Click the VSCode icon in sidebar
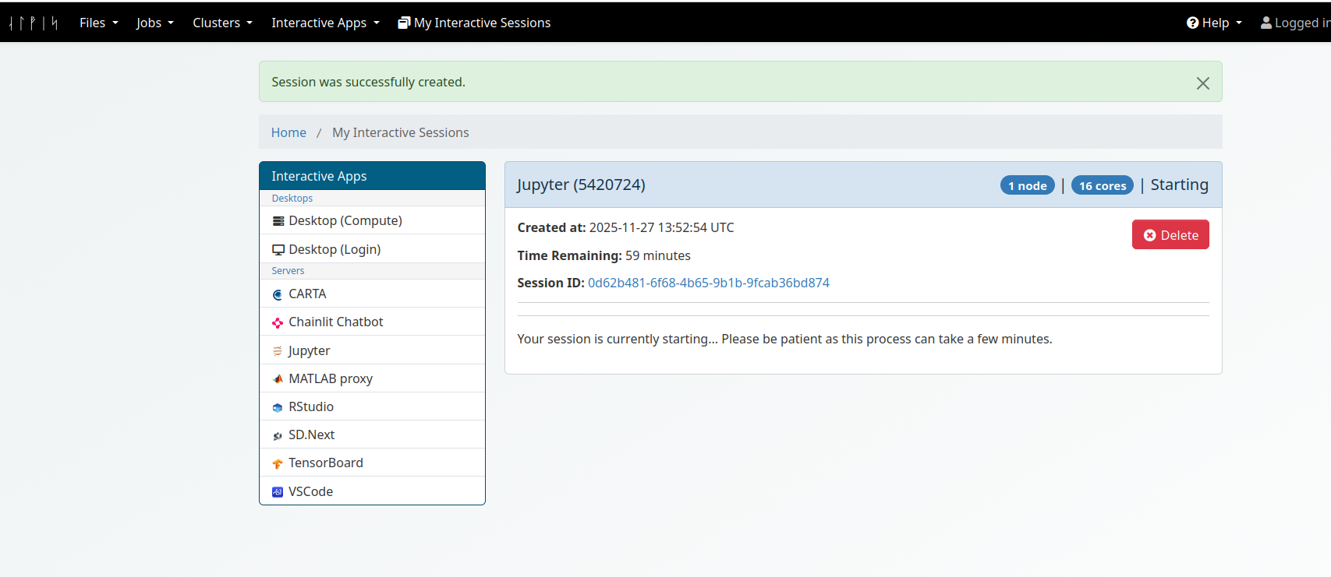This screenshot has width=1331, height=577. click(278, 492)
